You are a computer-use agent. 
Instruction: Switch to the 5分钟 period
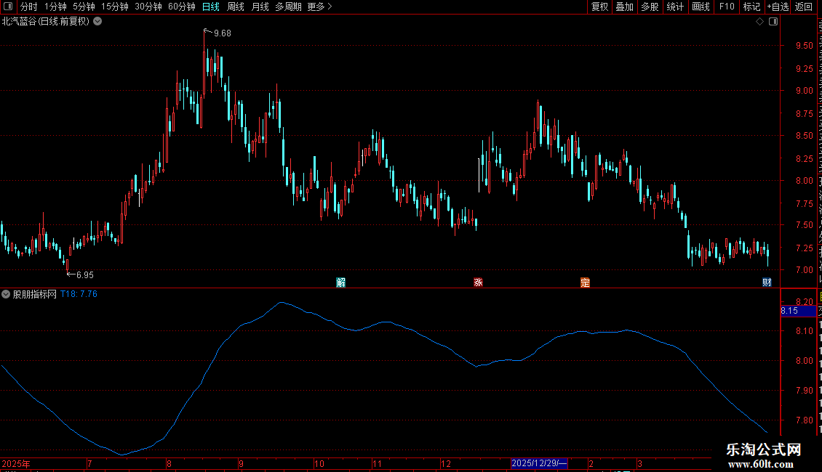(84, 7)
